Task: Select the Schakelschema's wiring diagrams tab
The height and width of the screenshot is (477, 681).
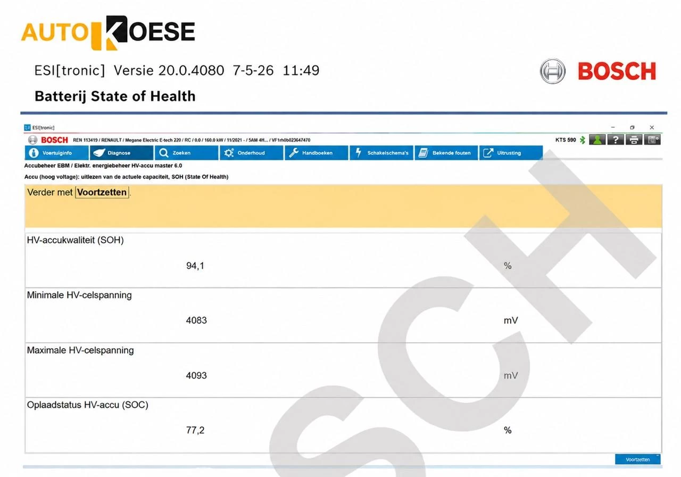Action: [381, 153]
